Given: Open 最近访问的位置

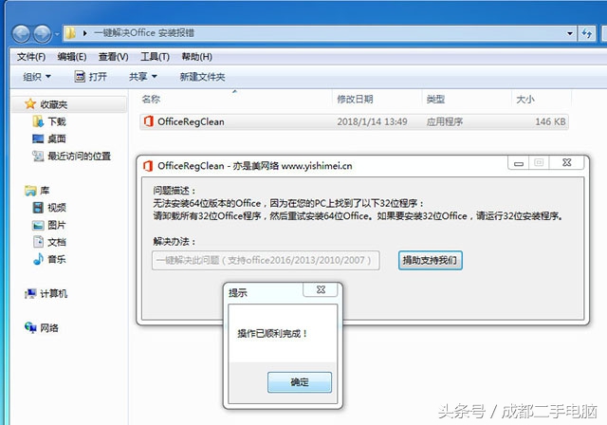Looking at the screenshot, I should (79, 156).
